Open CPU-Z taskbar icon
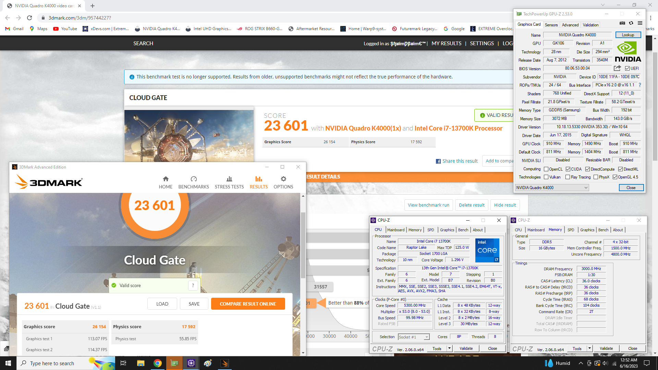Screen dimensions: 658x370 point(191,363)
